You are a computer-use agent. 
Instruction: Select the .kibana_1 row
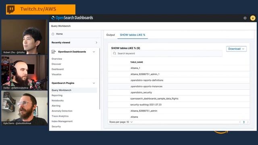click(179, 68)
